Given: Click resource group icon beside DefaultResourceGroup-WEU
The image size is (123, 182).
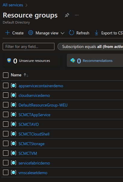Looking at the screenshot, I should click(14, 105).
